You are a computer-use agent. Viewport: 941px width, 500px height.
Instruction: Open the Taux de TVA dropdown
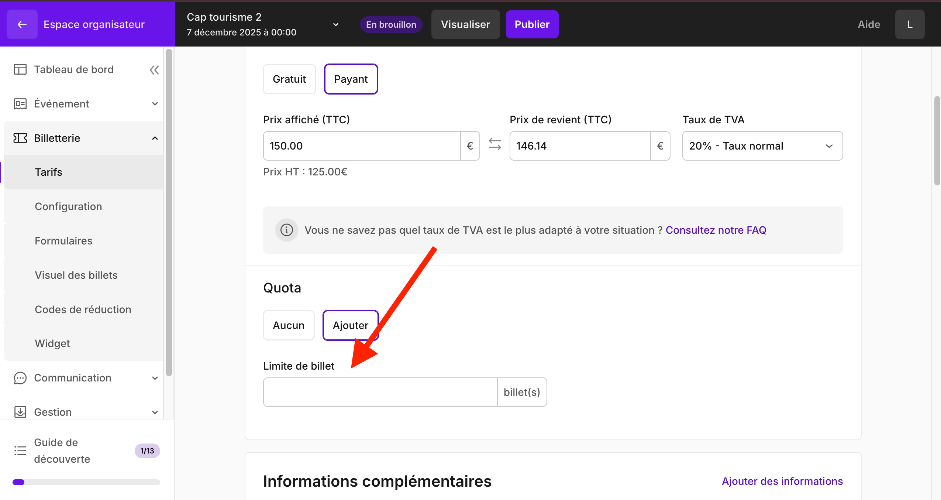pos(762,146)
